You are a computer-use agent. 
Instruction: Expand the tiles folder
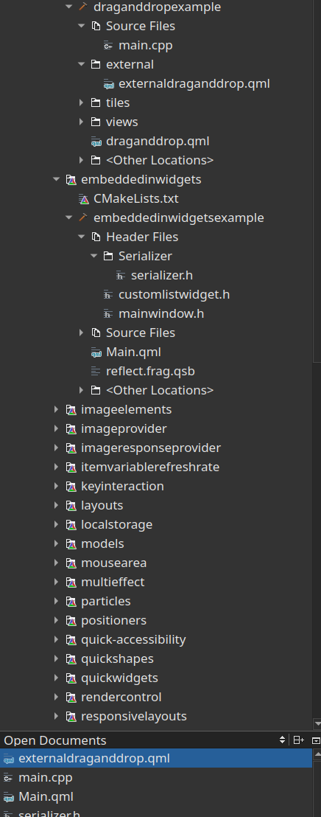pos(81,102)
